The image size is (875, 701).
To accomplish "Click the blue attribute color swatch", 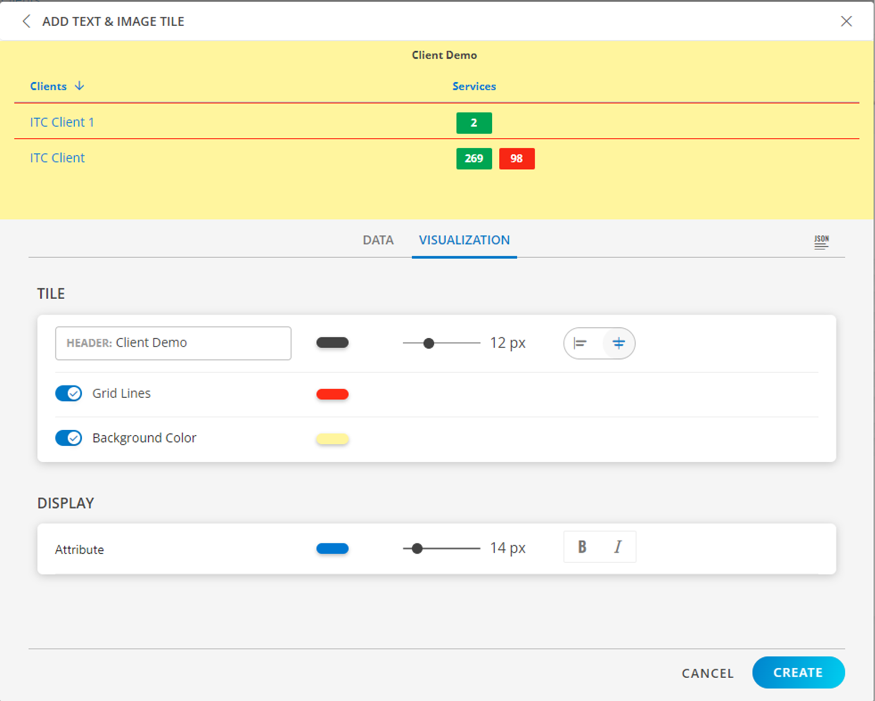I will (x=332, y=548).
